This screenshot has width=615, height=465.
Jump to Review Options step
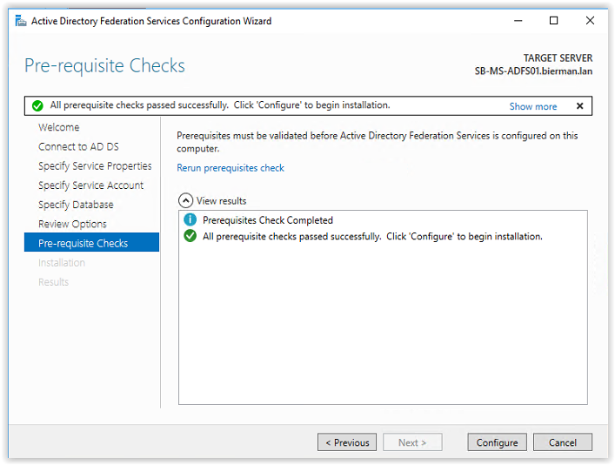pos(72,224)
